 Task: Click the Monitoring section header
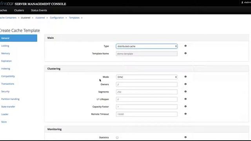coord(146,129)
